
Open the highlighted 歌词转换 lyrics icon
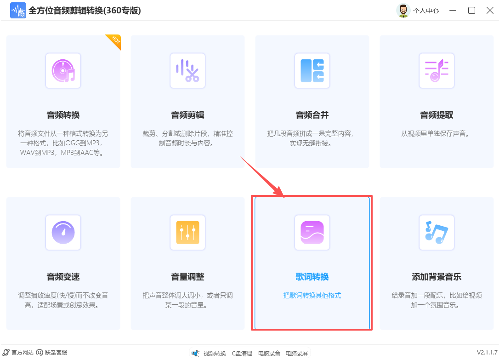tap(312, 233)
